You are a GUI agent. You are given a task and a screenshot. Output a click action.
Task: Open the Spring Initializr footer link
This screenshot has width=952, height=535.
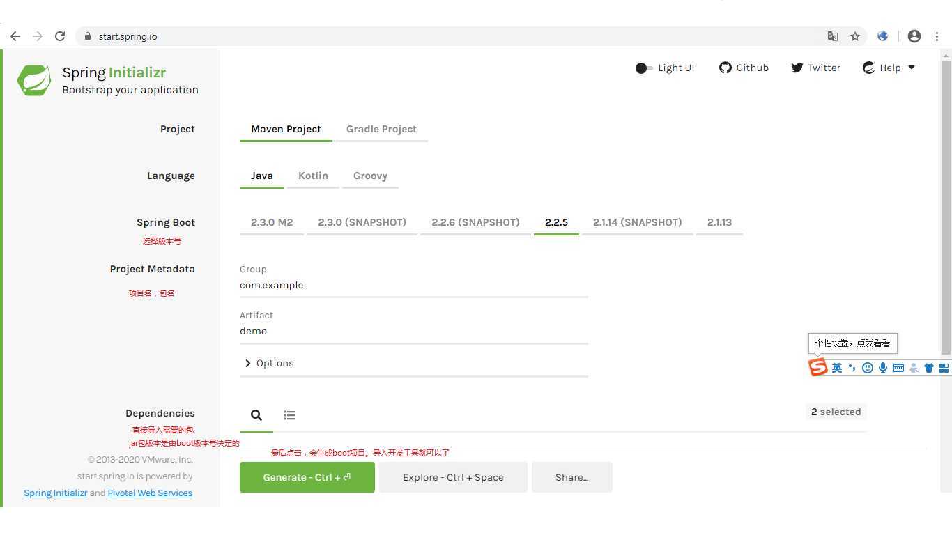tap(56, 493)
